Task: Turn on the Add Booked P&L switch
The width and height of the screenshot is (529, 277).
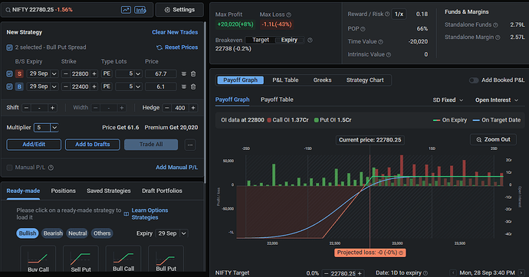Action: (x=474, y=80)
